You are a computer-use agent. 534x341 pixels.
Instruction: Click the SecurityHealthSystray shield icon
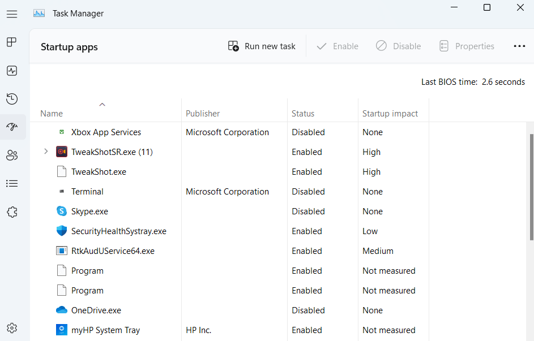coord(62,231)
